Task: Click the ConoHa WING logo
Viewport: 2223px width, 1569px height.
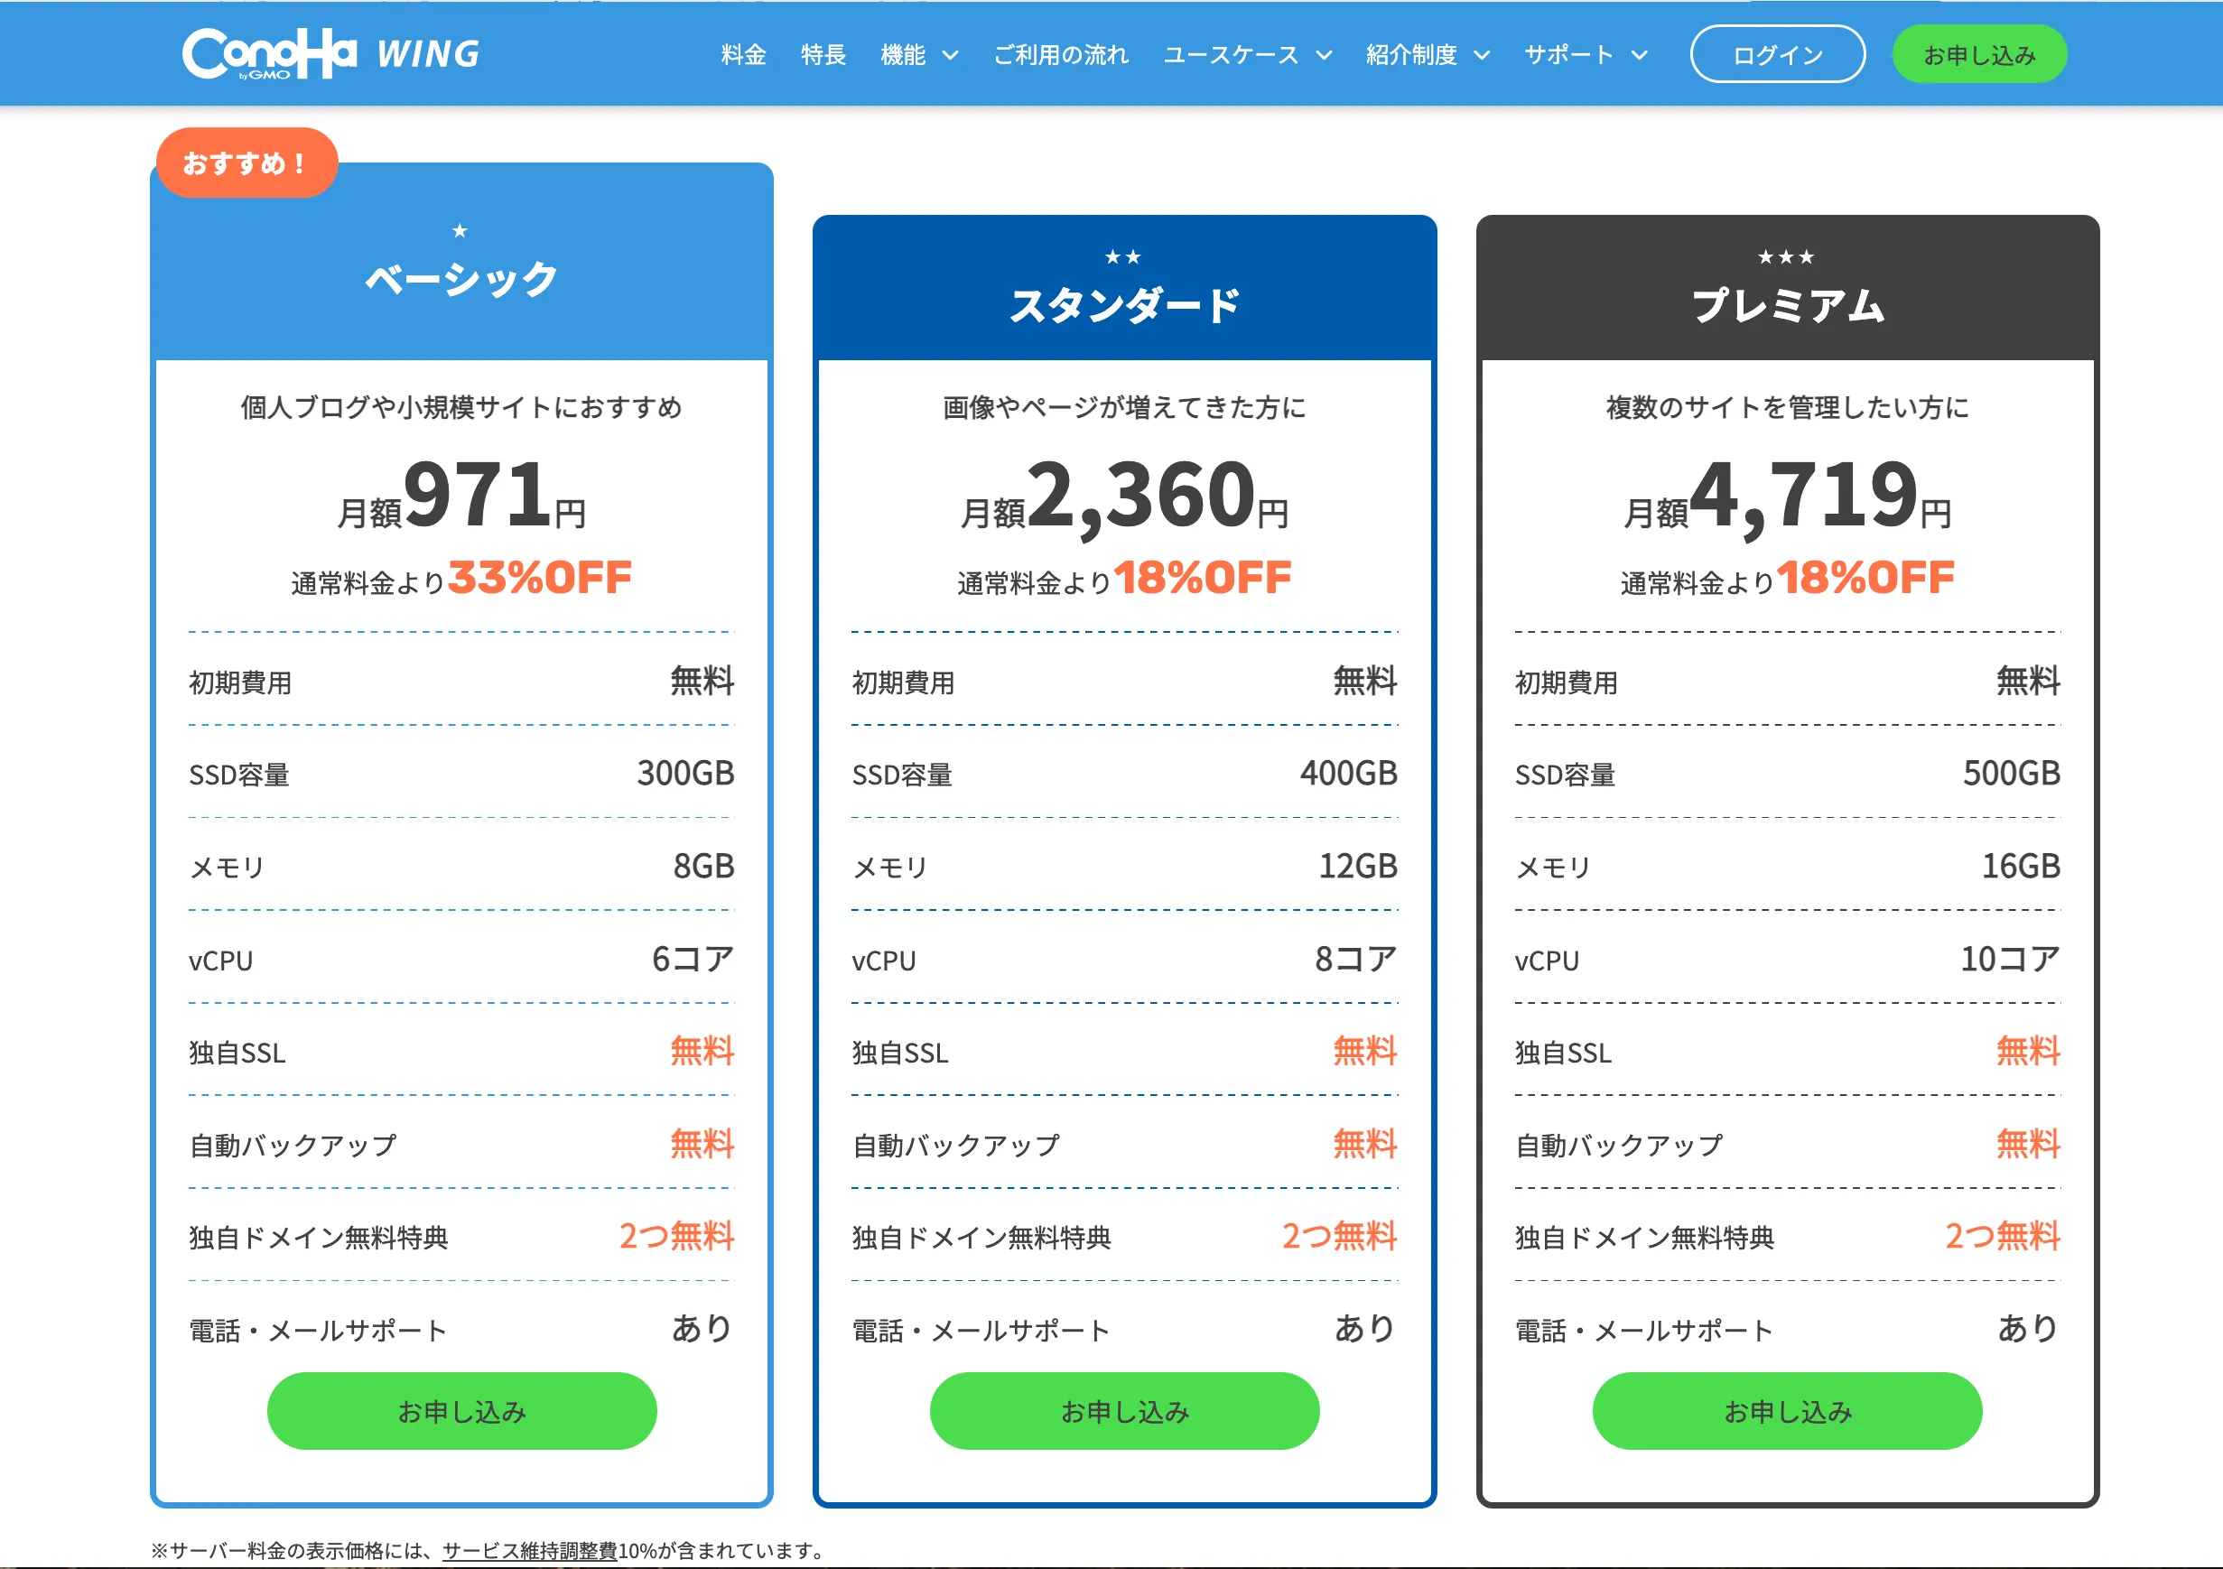Action: (330, 53)
